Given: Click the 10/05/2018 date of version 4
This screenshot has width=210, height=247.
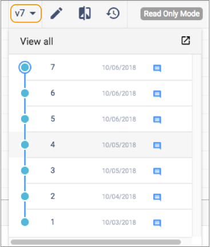Looking at the screenshot, I should point(119,145).
